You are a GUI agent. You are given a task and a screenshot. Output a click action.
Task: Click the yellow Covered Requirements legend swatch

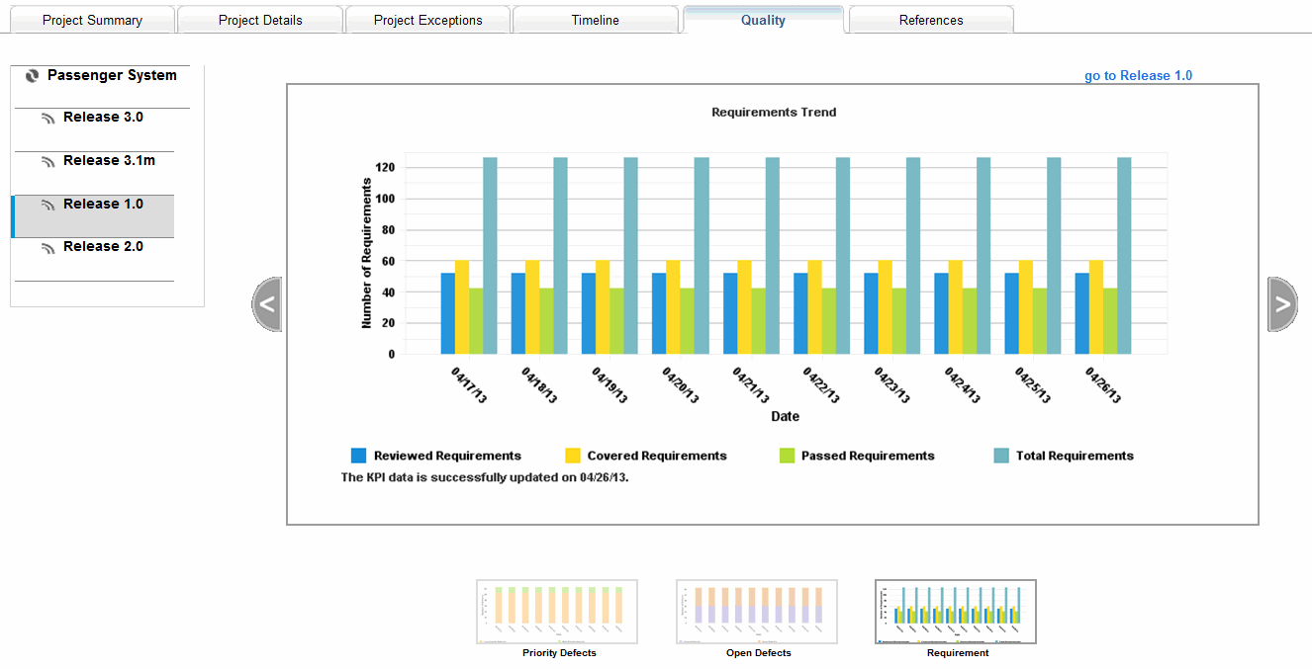573,456
